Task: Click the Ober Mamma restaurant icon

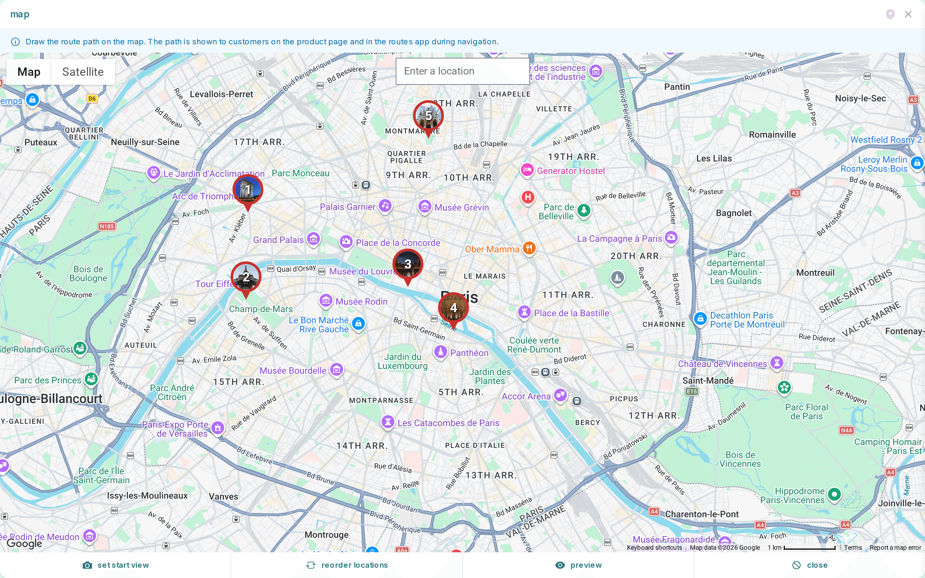Action: pos(529,249)
